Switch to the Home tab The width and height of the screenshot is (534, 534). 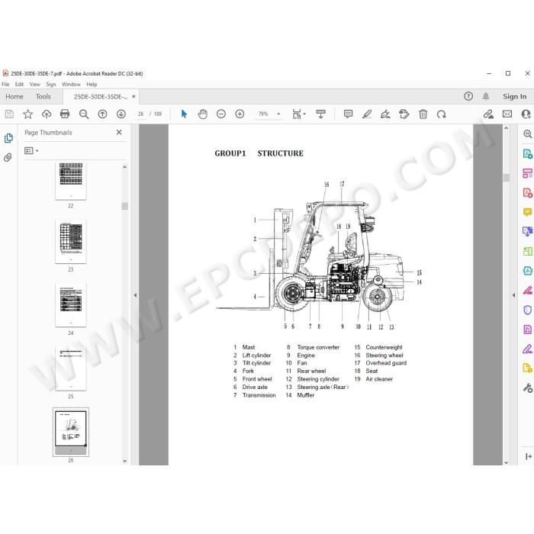(14, 97)
